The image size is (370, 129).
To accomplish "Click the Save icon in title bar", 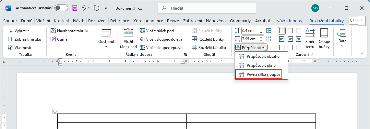I will tap(75, 8).
